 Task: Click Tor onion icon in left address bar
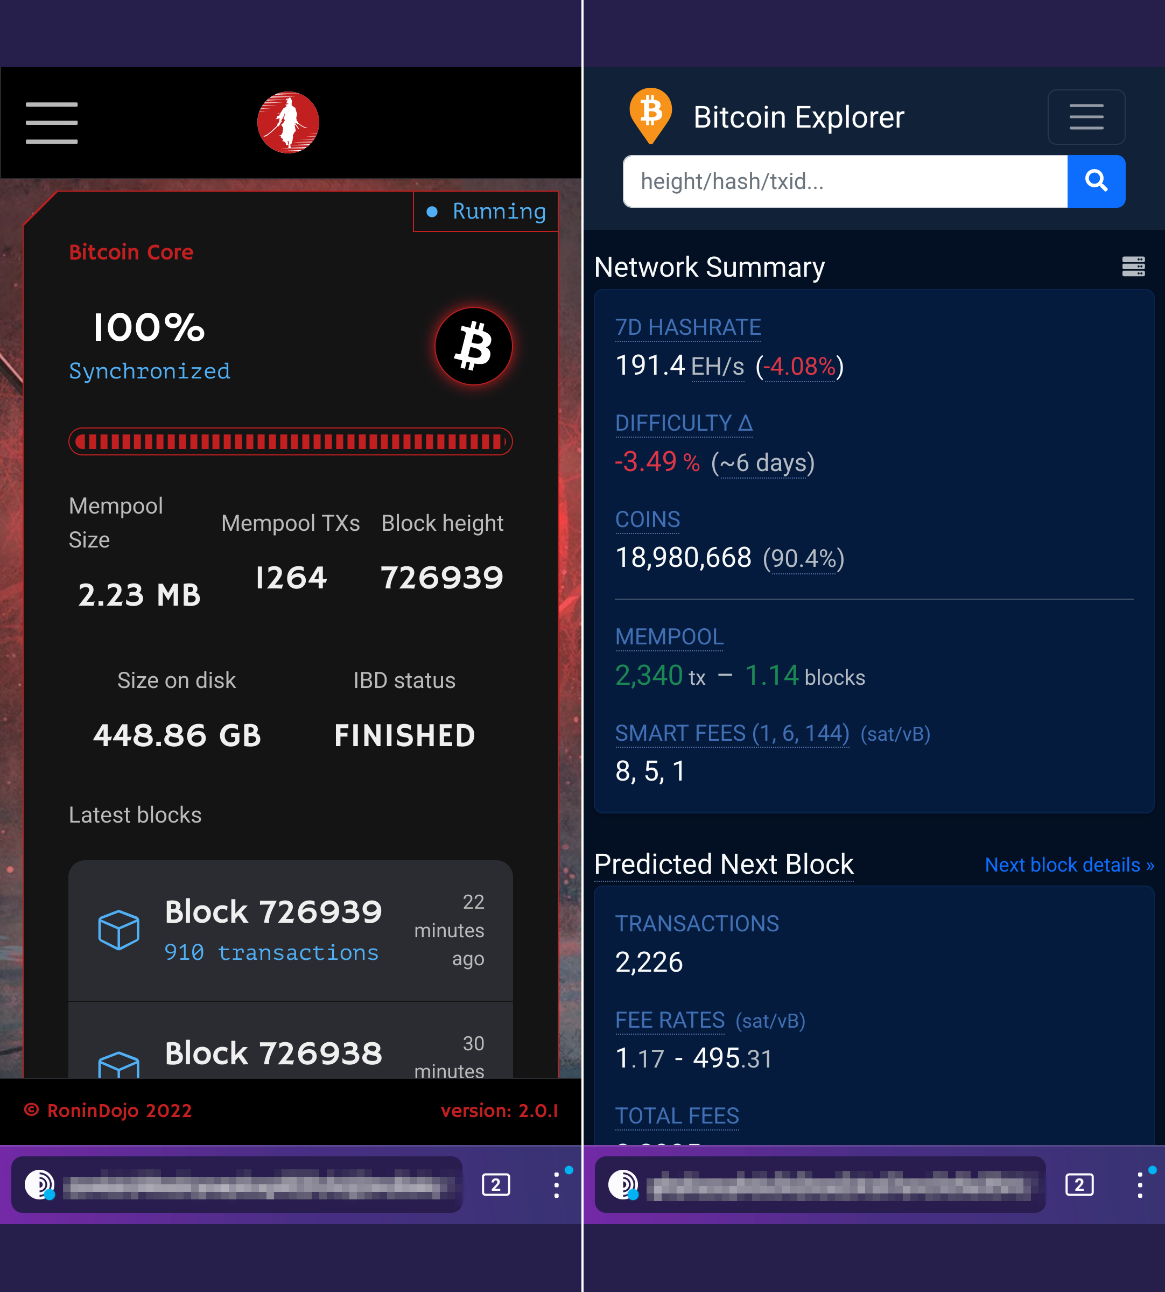(x=40, y=1184)
